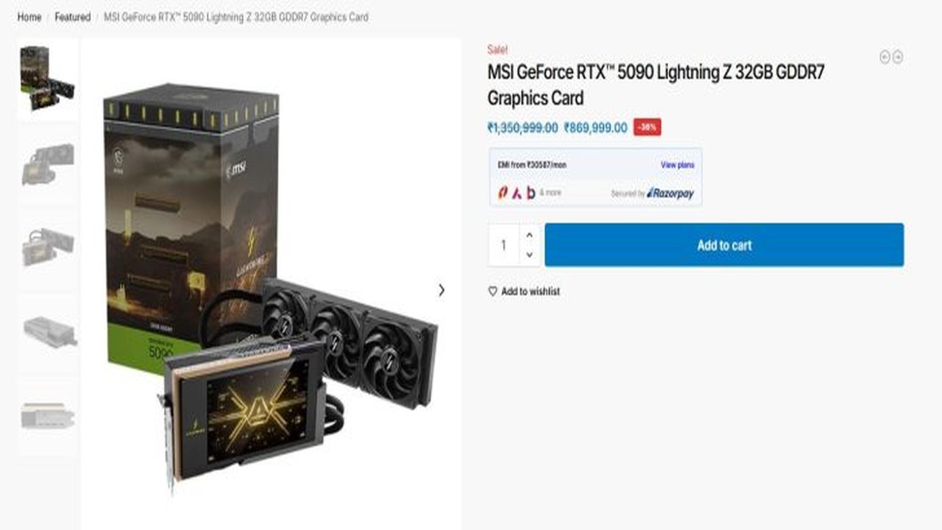Screen dimensions: 942x530
Task: Click the red -36% discount badge
Action: pyautogui.click(x=647, y=127)
